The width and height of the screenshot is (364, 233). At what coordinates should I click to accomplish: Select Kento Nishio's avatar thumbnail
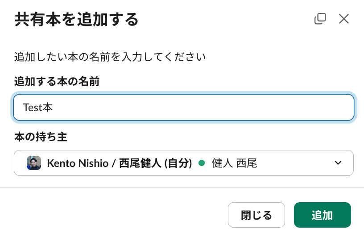click(34, 163)
